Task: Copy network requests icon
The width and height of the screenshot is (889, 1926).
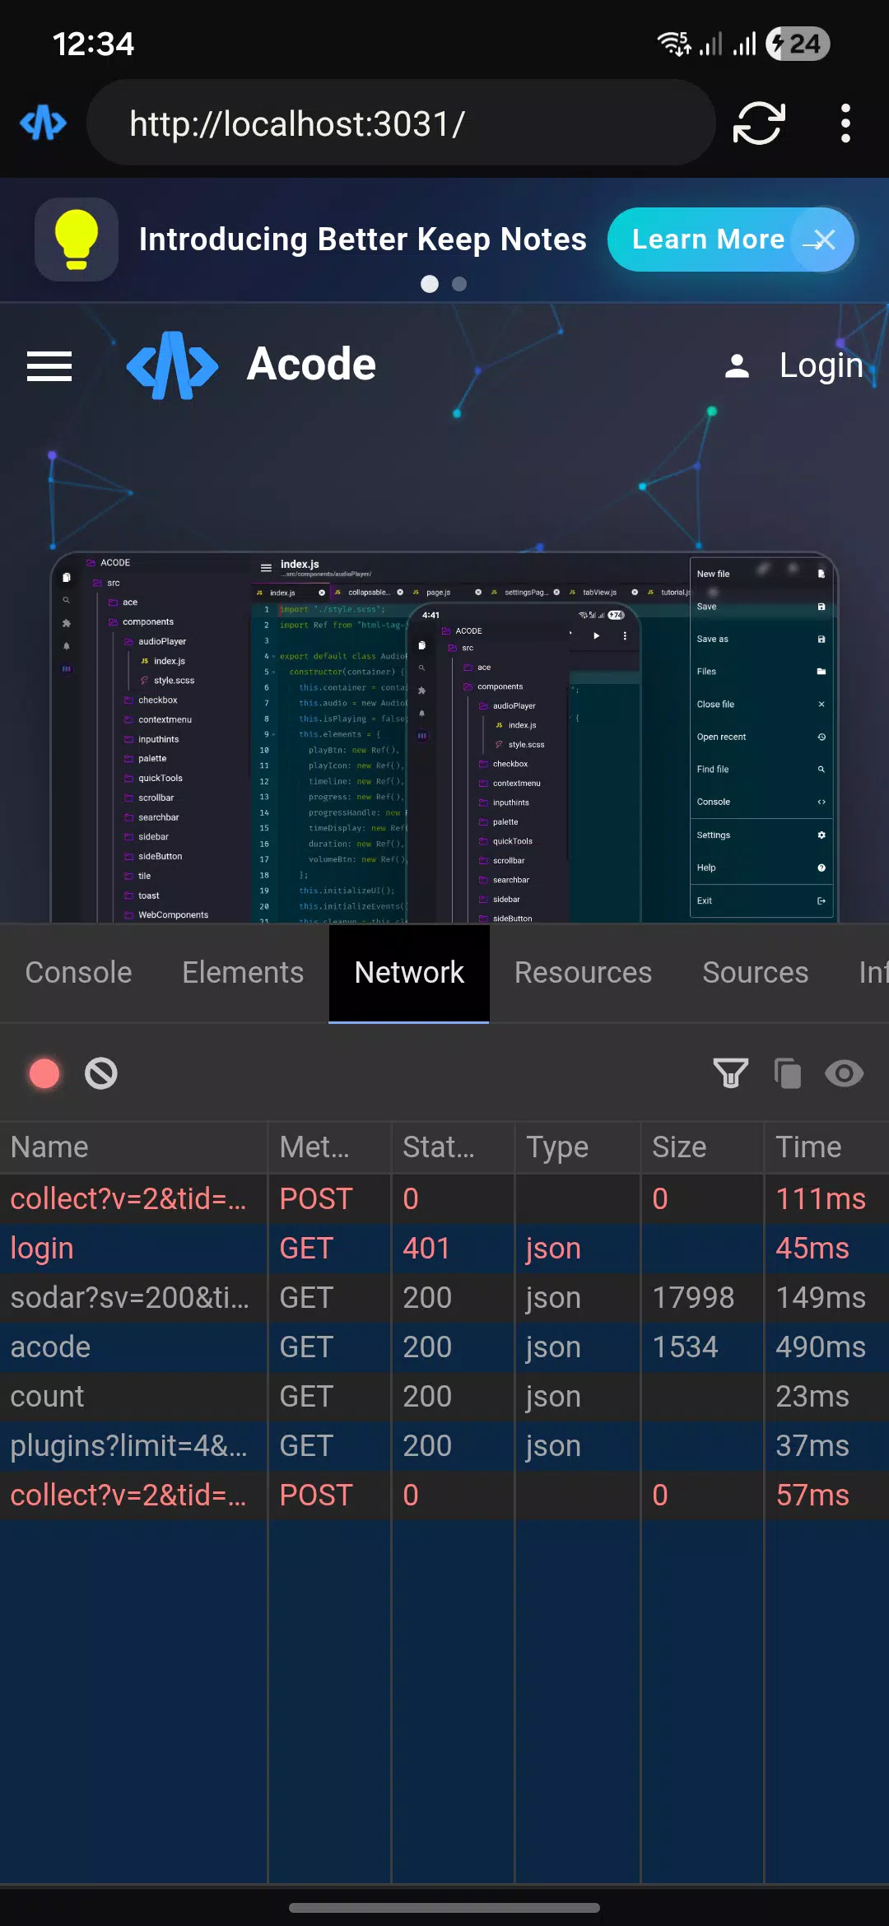Action: coord(788,1073)
